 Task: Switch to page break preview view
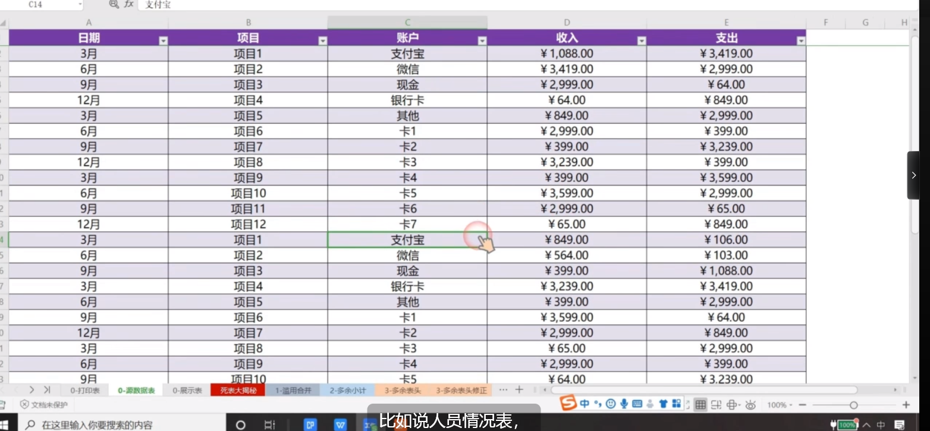click(717, 405)
